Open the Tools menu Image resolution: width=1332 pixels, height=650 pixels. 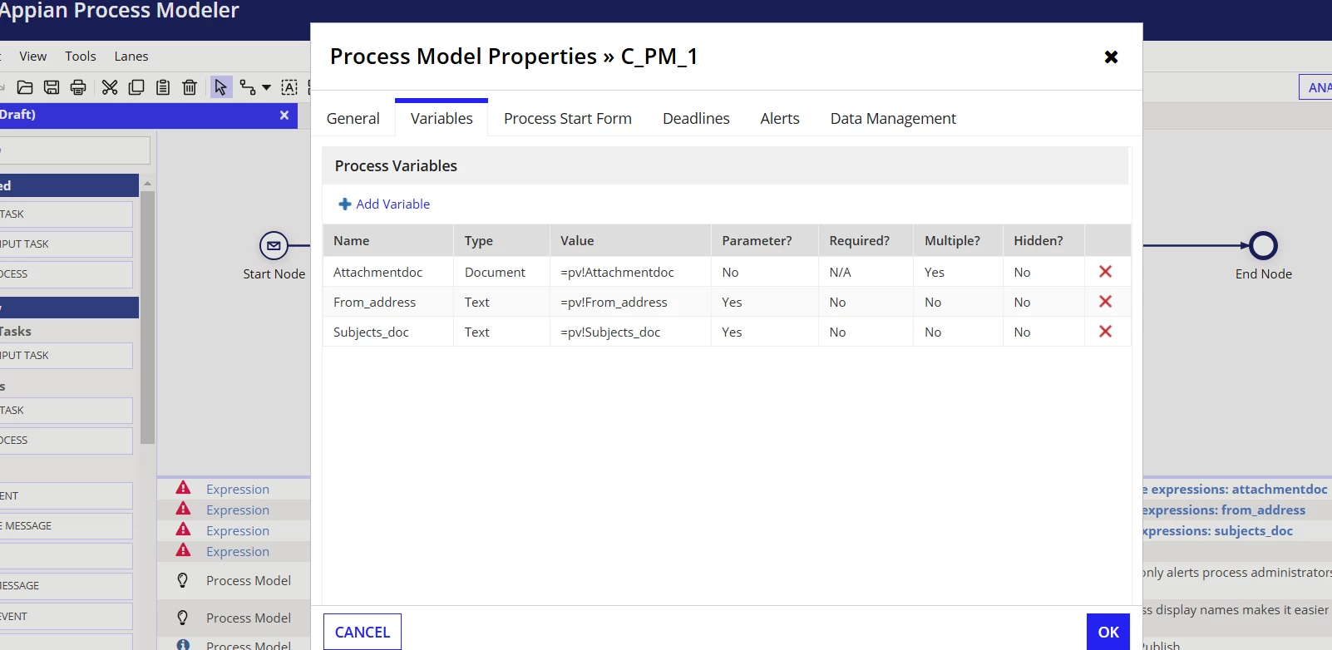81,57
